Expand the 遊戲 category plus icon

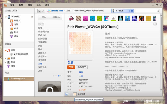click(x=45, y=35)
